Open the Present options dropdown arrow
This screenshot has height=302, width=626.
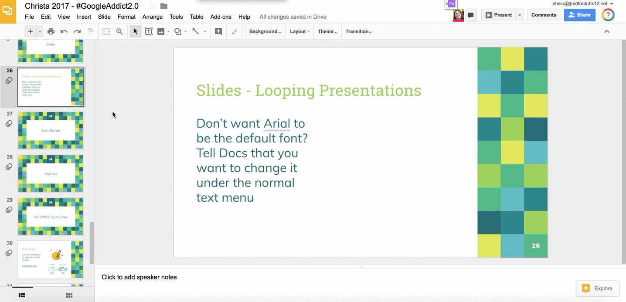click(x=519, y=15)
